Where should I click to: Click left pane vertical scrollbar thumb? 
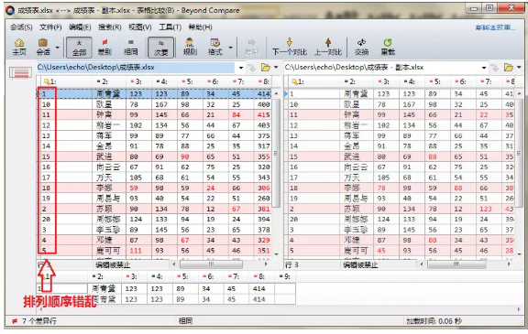276,153
